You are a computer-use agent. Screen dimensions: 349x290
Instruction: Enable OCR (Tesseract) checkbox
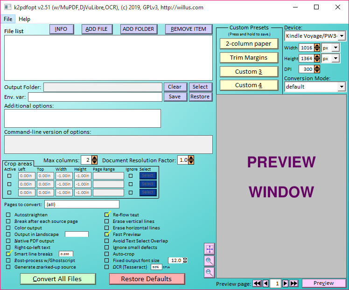107,267
